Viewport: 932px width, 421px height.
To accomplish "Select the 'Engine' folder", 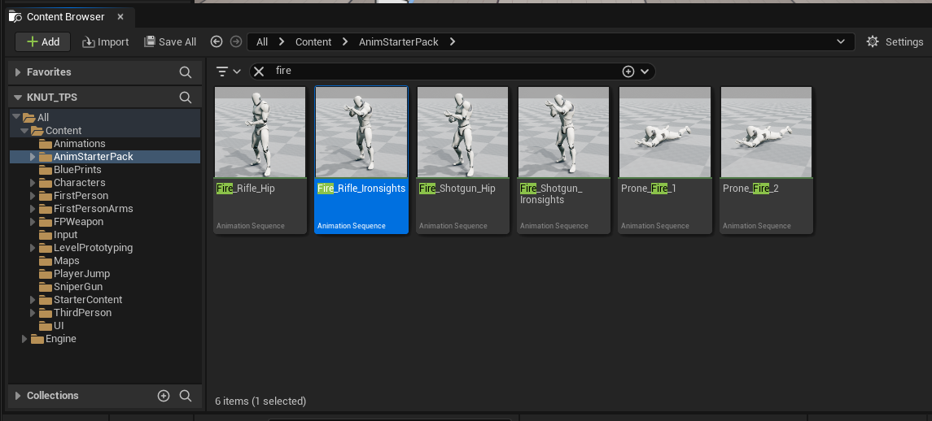I will (x=60, y=339).
